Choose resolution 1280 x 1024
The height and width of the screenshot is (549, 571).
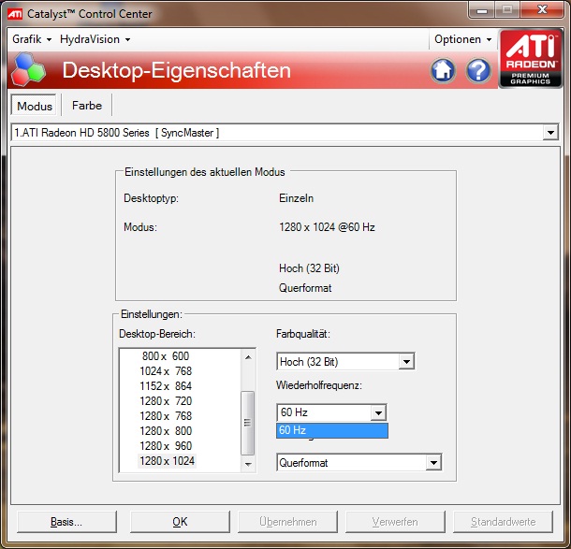168,460
